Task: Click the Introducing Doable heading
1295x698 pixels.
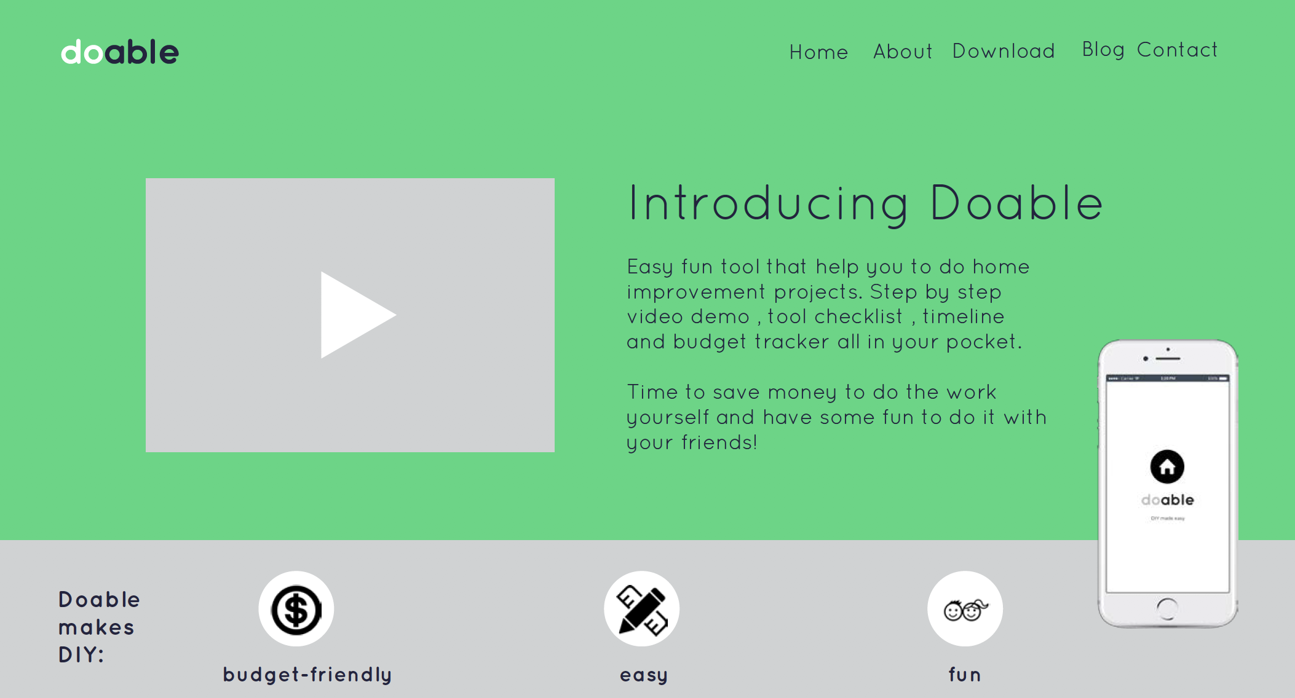Action: [x=865, y=203]
